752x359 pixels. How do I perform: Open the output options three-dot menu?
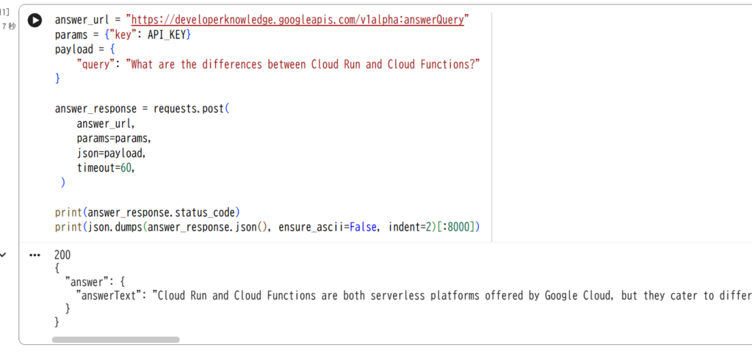pos(35,255)
